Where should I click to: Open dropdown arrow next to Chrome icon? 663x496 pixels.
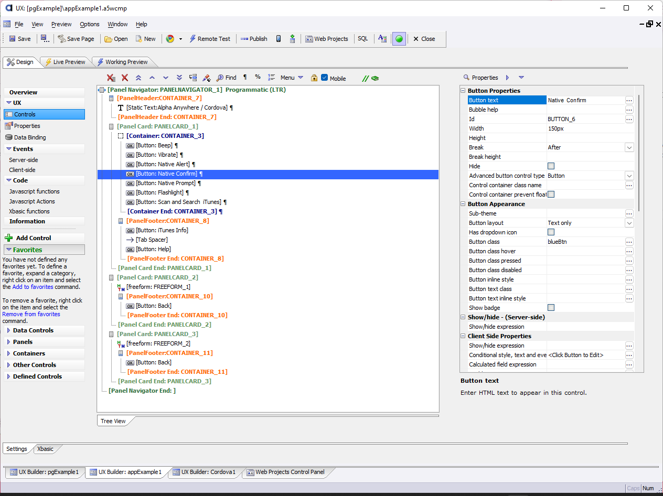180,39
